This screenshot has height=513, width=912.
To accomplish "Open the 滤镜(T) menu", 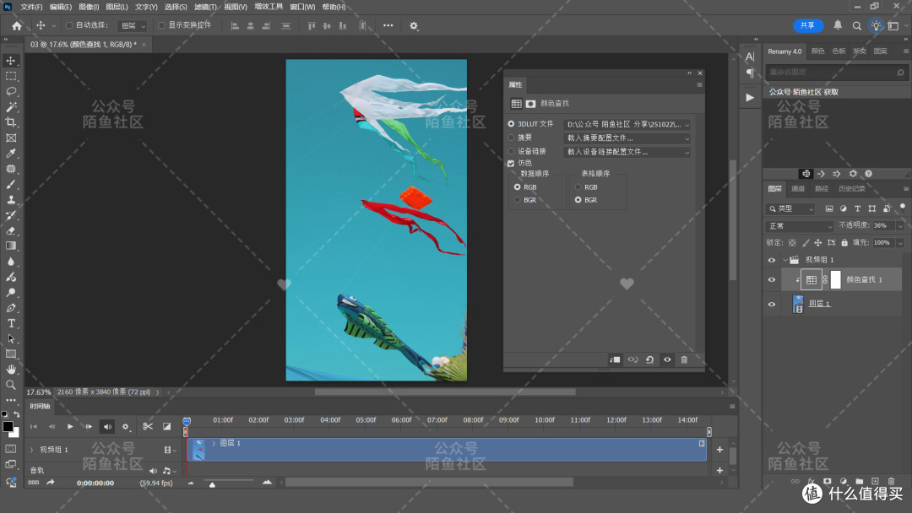I will [205, 7].
